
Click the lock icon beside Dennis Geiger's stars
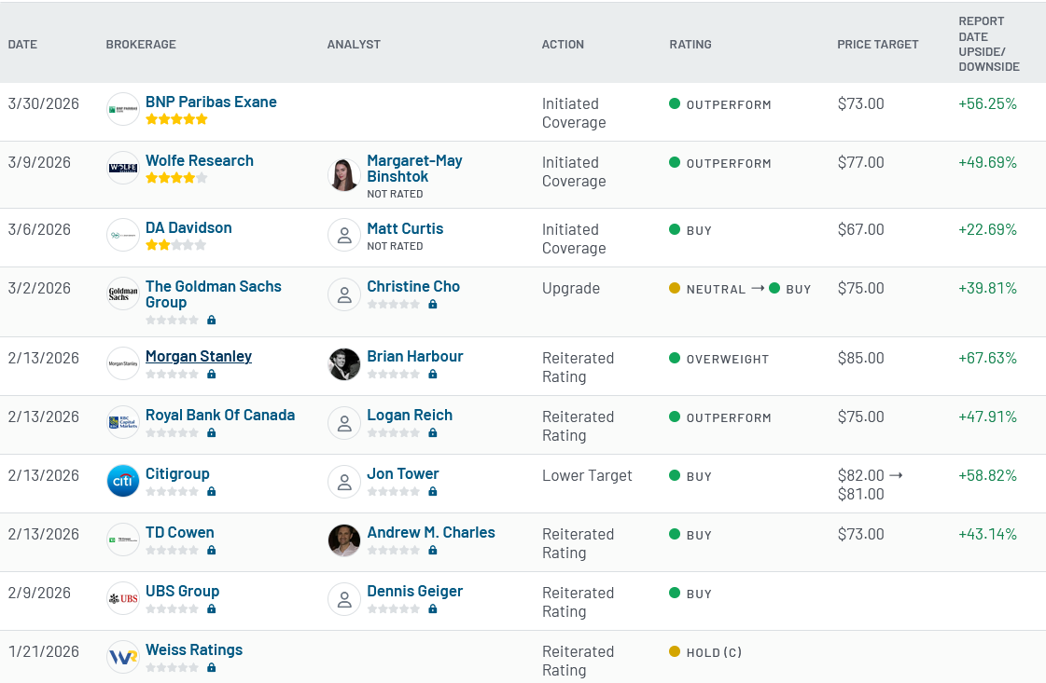click(433, 608)
